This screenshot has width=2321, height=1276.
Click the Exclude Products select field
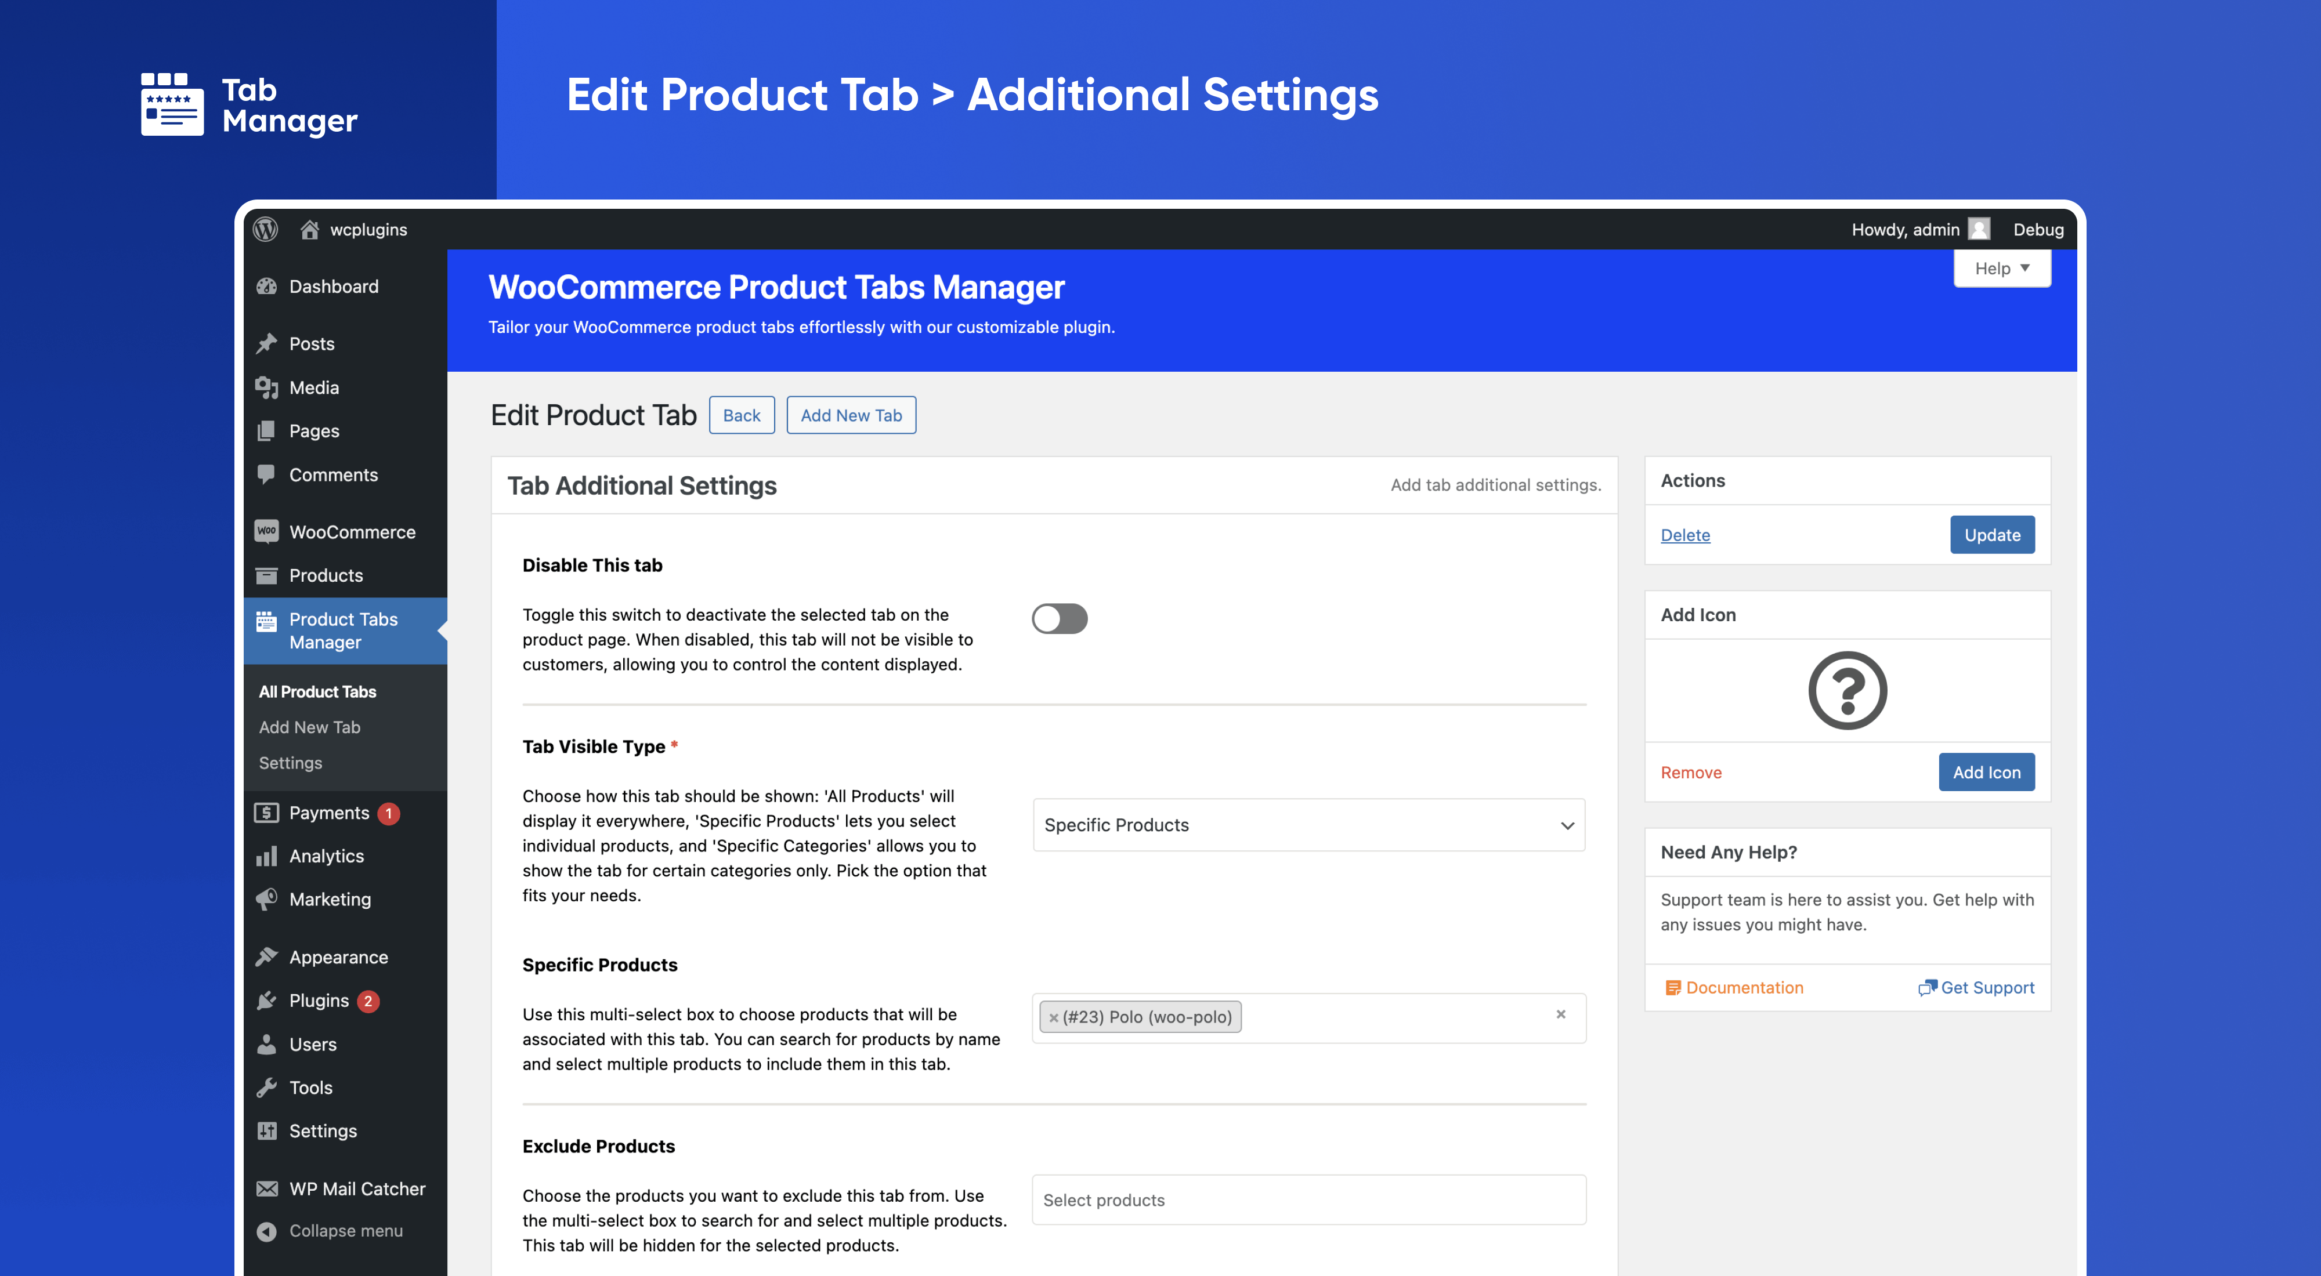pyautogui.click(x=1308, y=1201)
